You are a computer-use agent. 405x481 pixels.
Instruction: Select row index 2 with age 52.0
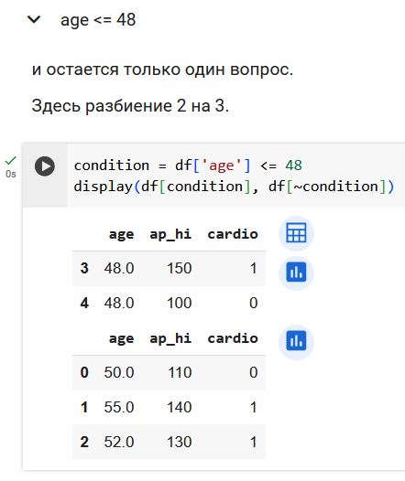pos(169,442)
